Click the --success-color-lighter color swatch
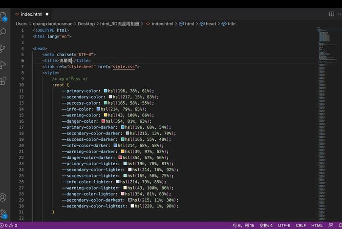 pos(125,175)
